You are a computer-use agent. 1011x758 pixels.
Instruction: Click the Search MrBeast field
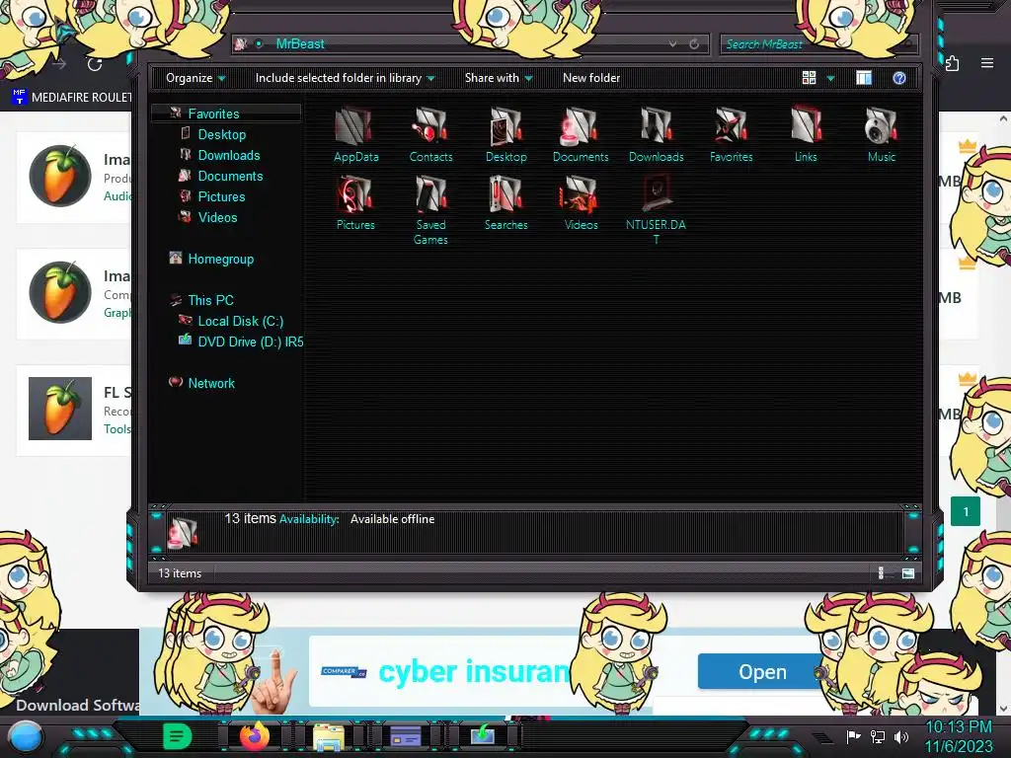pos(817,43)
